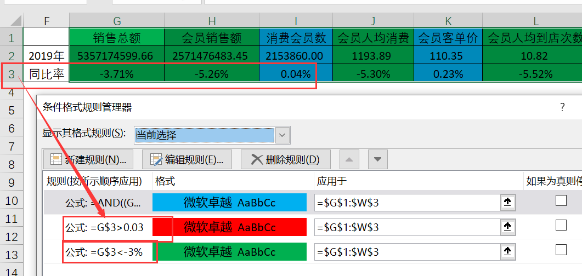Select the green format preview swatch
Screen dimensions: 582x276
click(x=229, y=252)
